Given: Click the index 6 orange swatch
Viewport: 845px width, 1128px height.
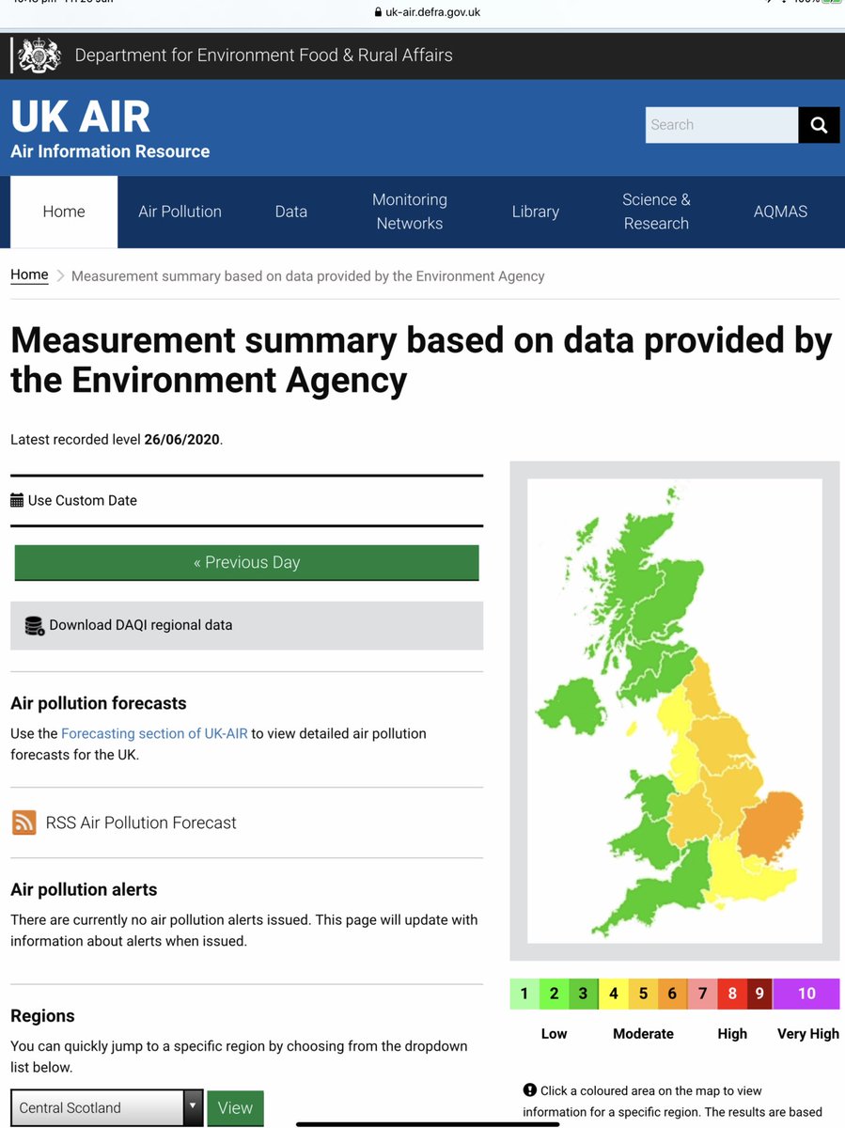Looking at the screenshot, I should pyautogui.click(x=672, y=994).
